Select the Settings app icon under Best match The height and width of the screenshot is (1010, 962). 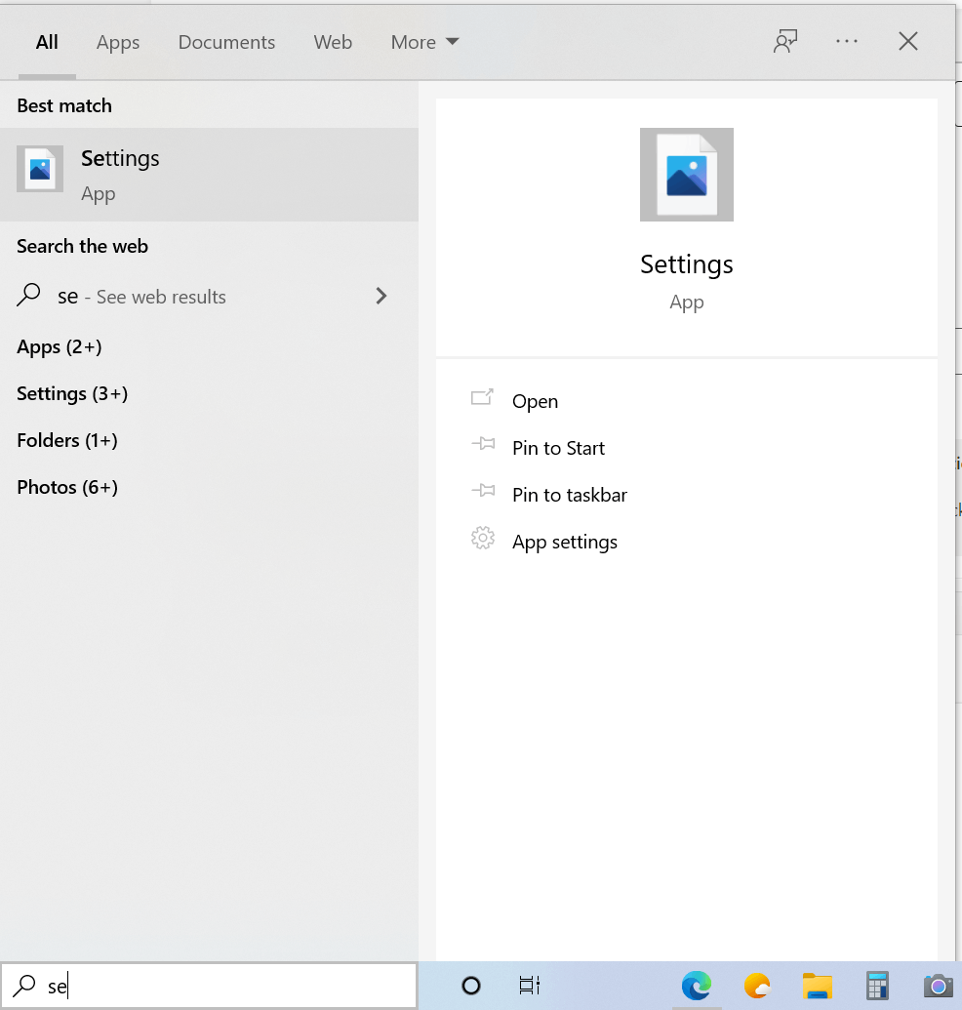[x=40, y=169]
